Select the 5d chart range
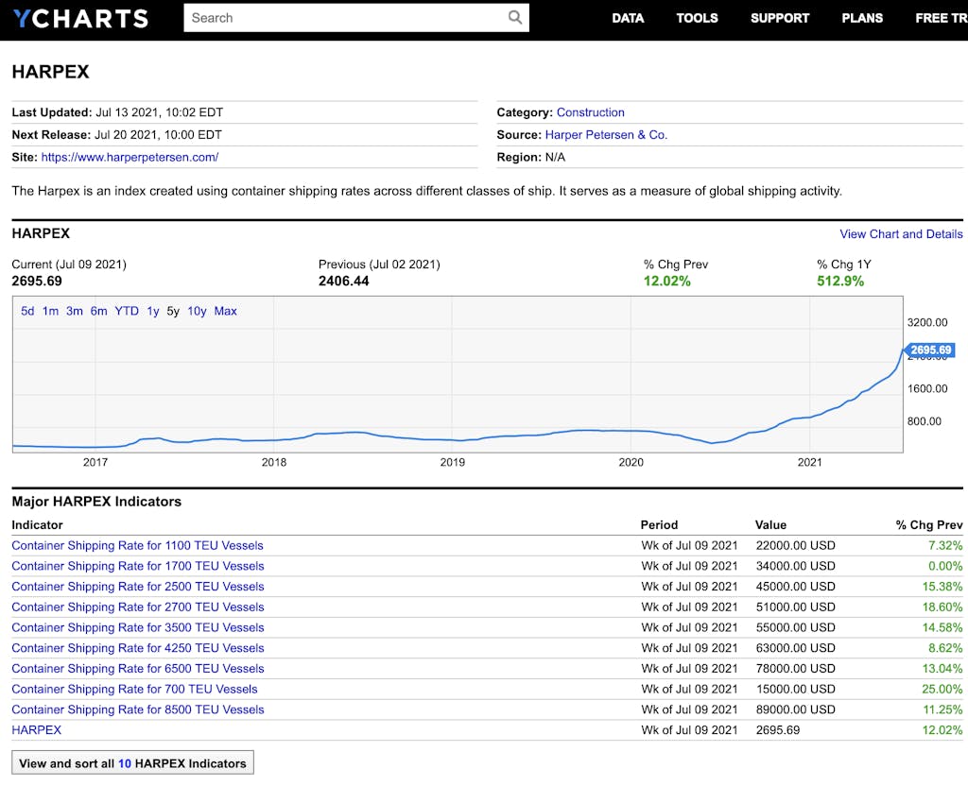Viewport: 968px width, 786px height. point(28,311)
